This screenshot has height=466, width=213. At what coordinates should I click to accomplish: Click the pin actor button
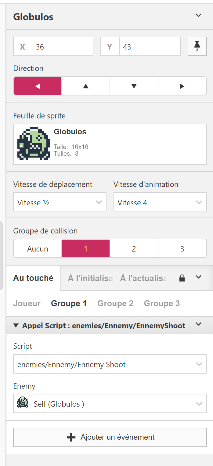[197, 47]
